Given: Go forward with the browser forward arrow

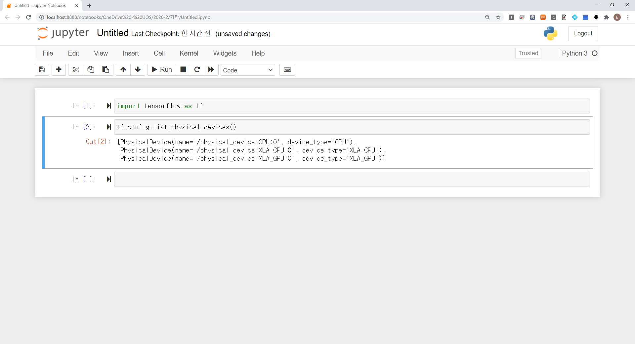Looking at the screenshot, I should (x=18, y=17).
